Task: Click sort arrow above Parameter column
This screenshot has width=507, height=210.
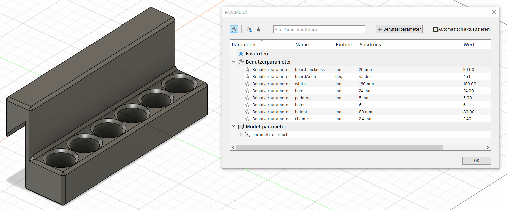Action: tap(262, 41)
